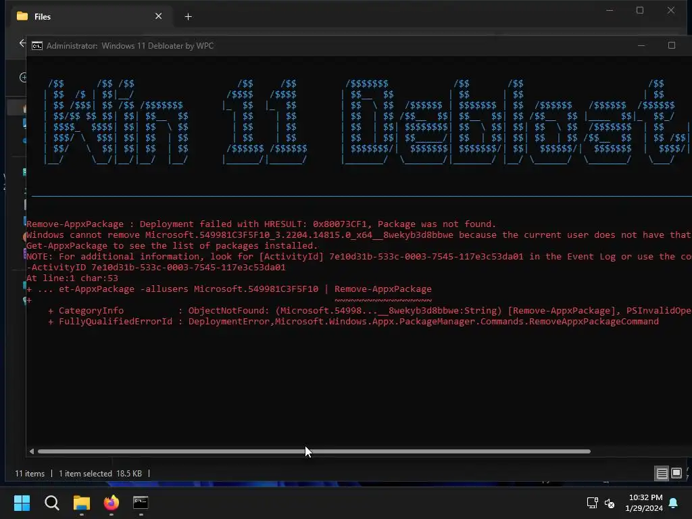Maximize the Debloater console window
692x519 pixels.
(672, 45)
